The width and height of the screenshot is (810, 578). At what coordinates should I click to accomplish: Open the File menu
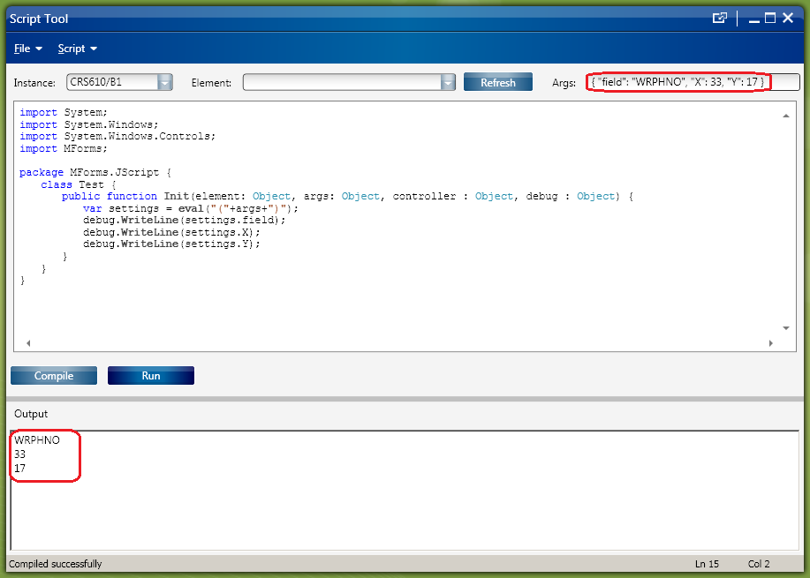coord(27,49)
